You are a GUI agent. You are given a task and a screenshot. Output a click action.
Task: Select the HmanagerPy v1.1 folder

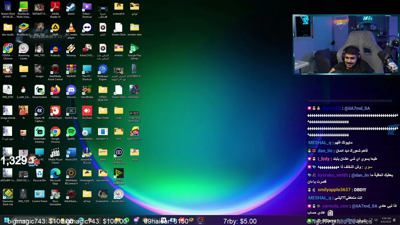point(87,177)
